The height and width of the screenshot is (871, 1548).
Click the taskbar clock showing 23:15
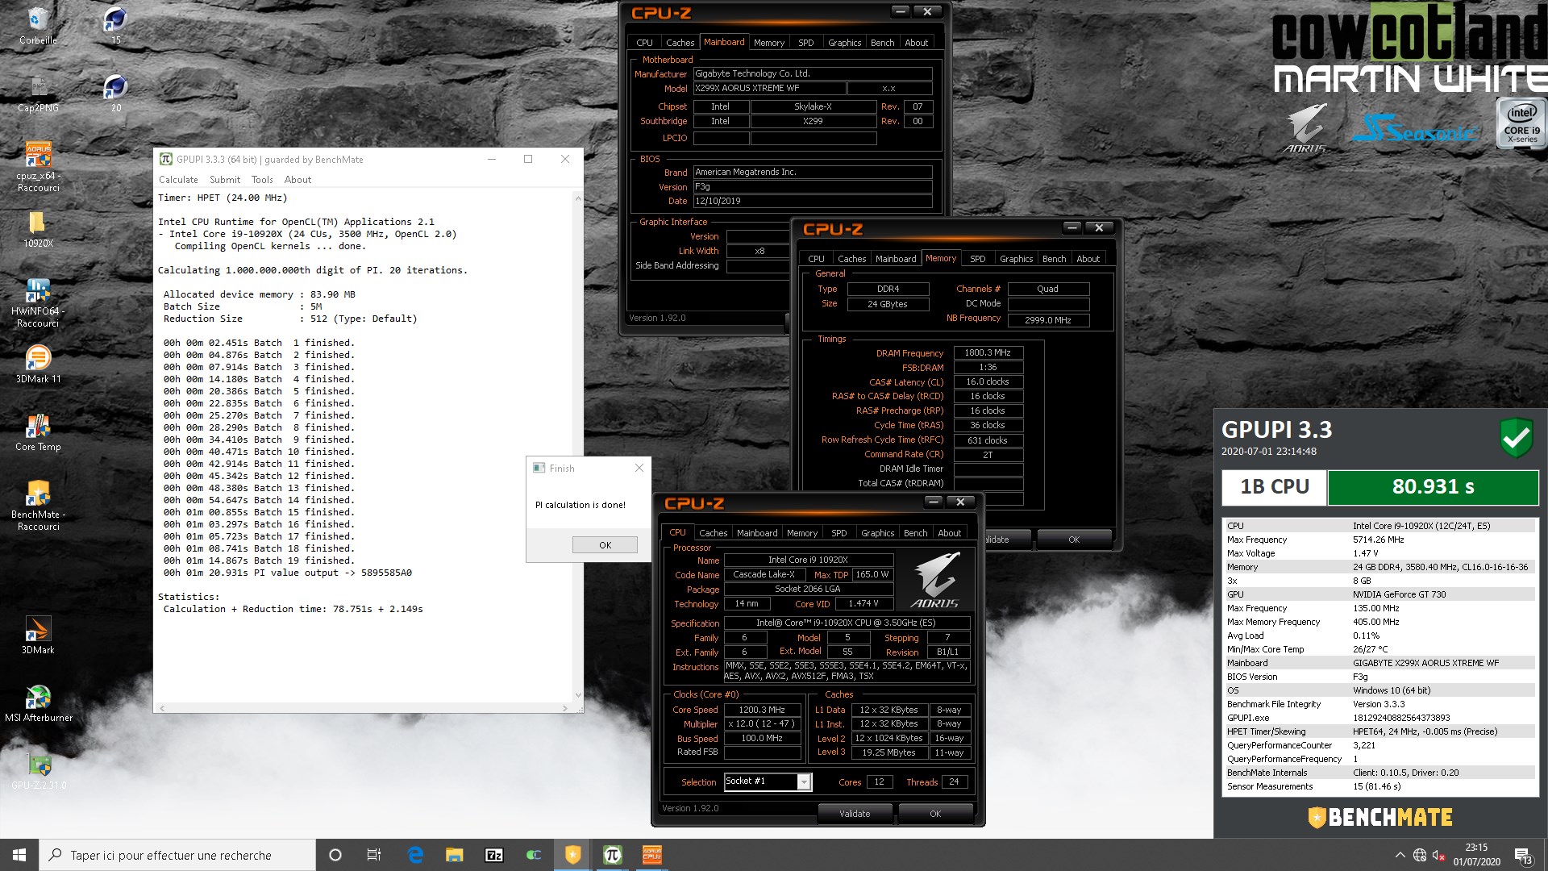click(1476, 855)
